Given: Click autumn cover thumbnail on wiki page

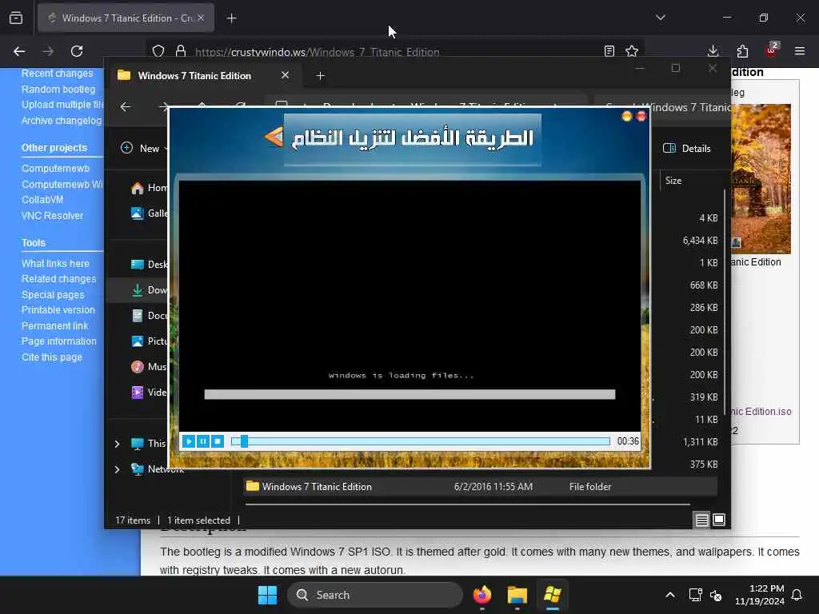Looking at the screenshot, I should pos(761,178).
